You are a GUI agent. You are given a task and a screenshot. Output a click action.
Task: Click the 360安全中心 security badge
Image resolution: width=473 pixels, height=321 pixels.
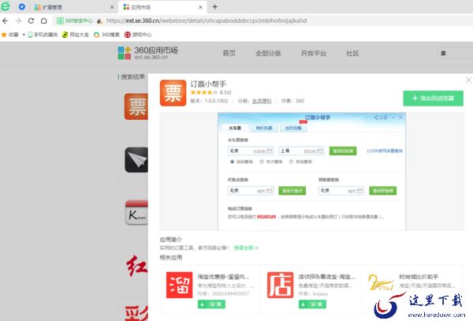(x=75, y=21)
